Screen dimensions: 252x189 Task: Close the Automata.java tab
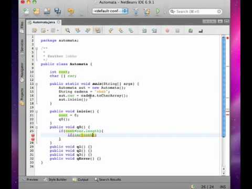tap(58, 22)
